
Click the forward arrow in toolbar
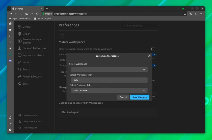point(21,14)
